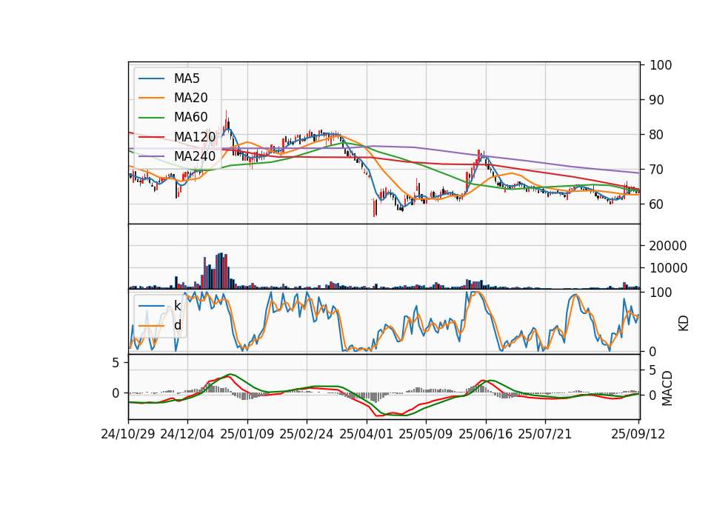This screenshot has width=711, height=511.
Task: Click the left-side MACD axis value 5
Action: point(116,363)
